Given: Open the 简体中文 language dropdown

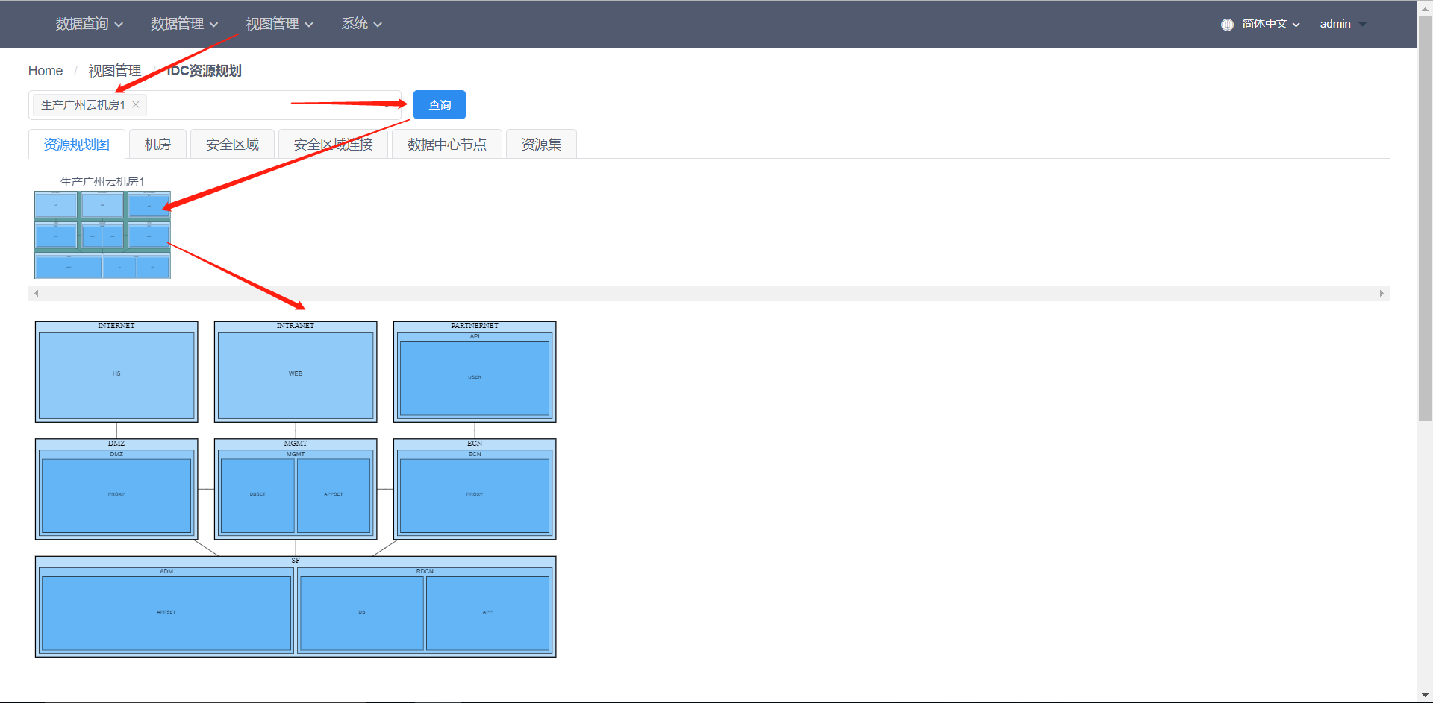Looking at the screenshot, I should 1270,24.
